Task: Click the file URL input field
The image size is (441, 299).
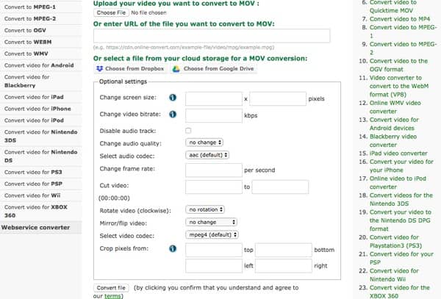Action: click(x=212, y=36)
